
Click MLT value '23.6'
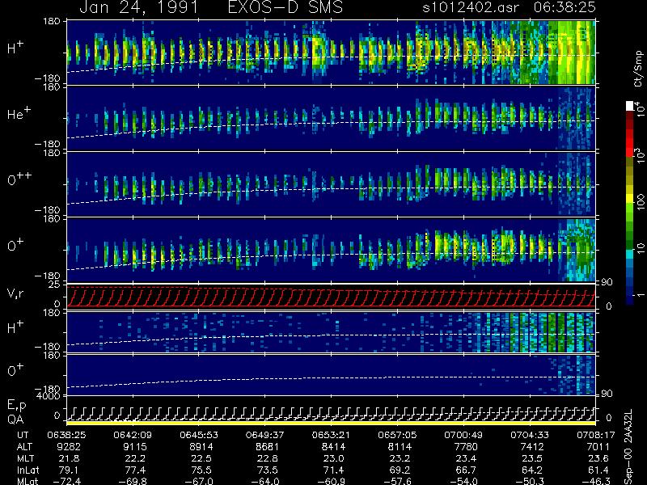tap(598, 458)
